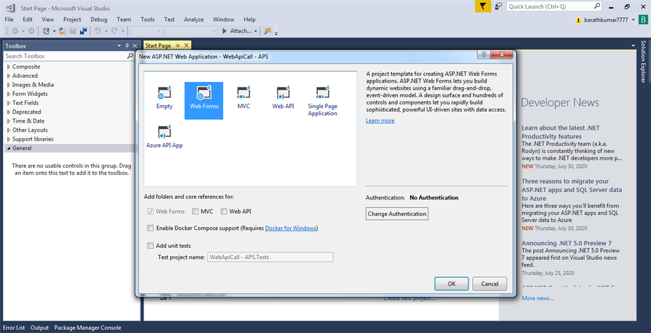
Task: Pick the Azure API App template
Action: [165, 136]
